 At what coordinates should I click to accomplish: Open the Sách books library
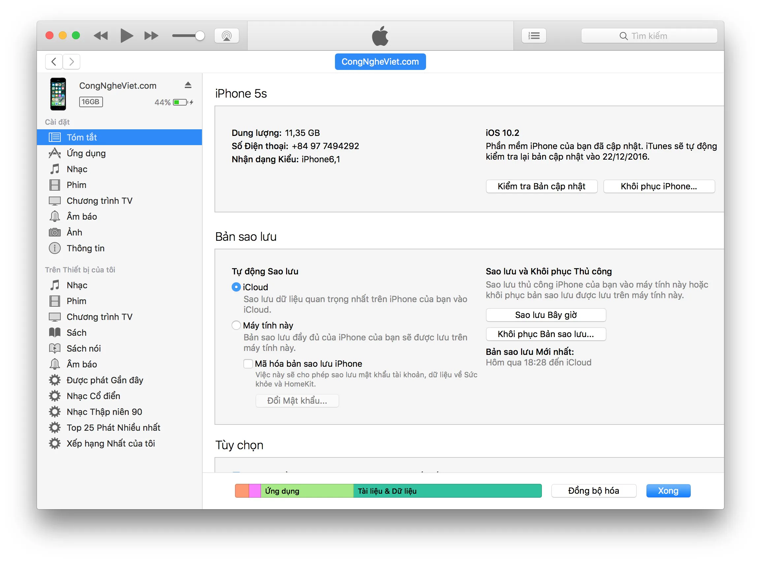119,333
